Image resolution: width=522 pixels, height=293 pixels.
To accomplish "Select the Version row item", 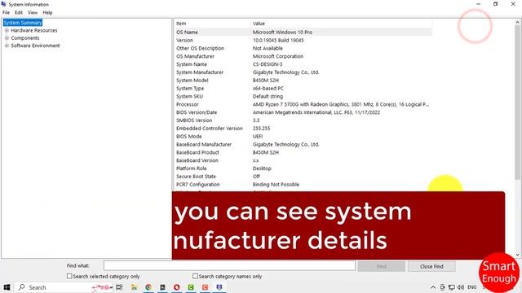I will [x=184, y=40].
